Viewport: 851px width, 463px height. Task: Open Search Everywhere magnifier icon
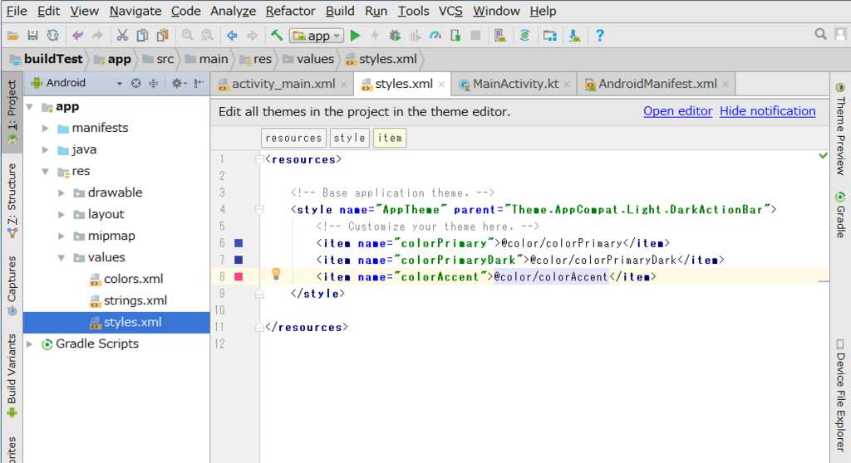click(820, 34)
